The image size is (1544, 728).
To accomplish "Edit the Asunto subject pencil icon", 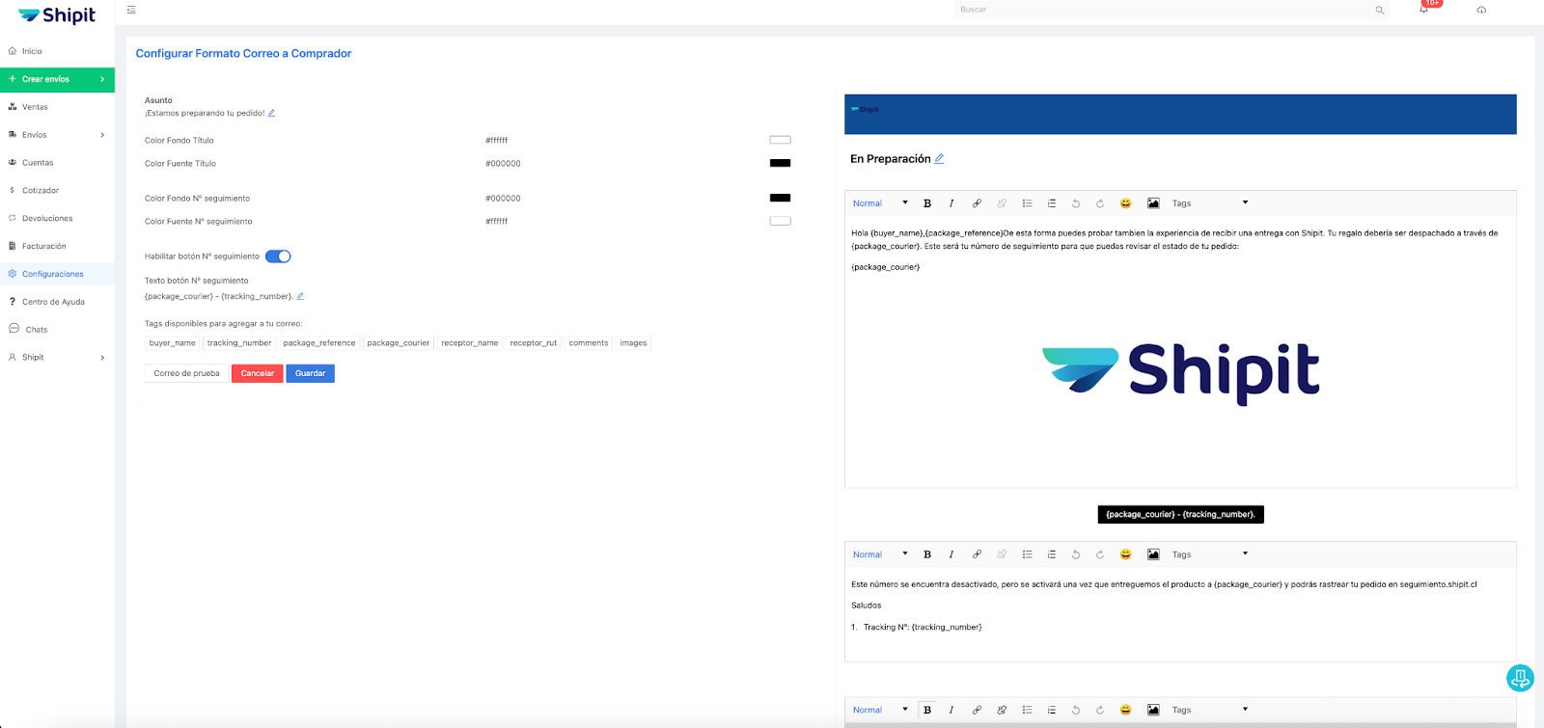I will point(272,114).
